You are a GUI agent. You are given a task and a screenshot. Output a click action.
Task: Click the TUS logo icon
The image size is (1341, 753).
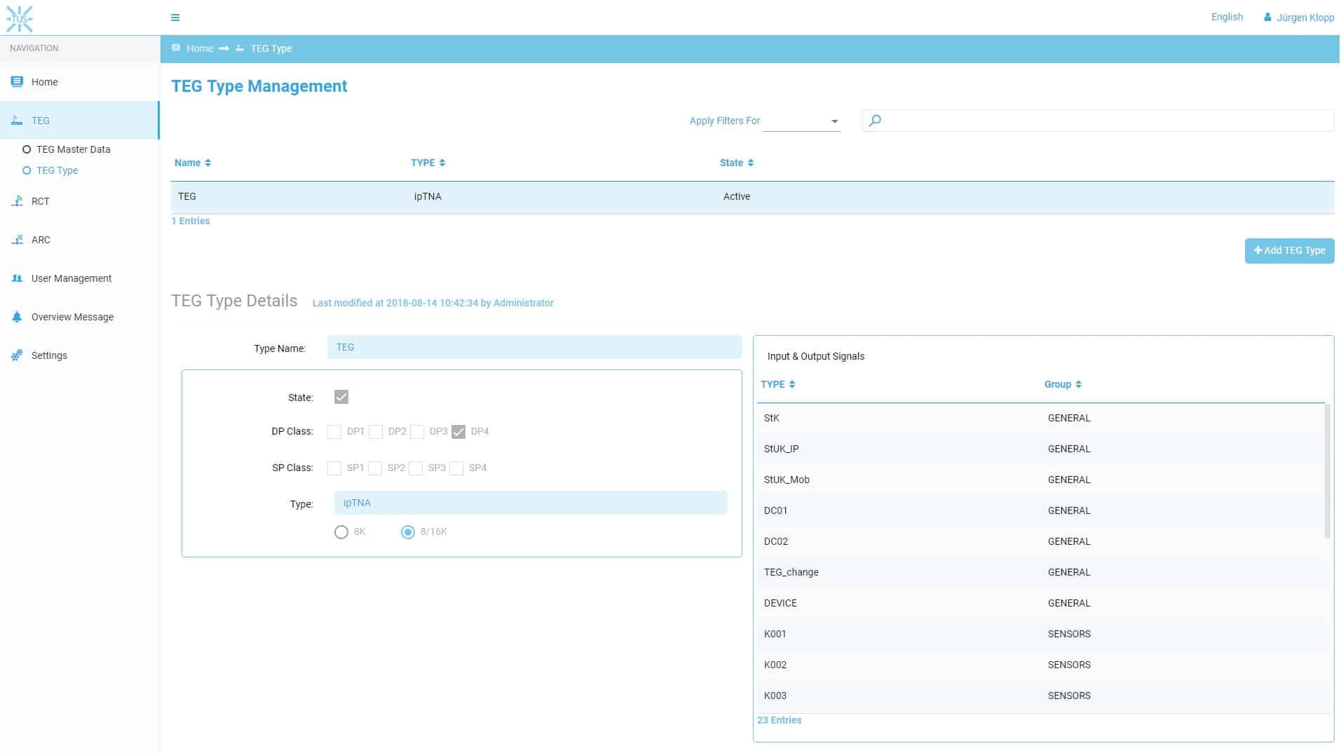[x=19, y=18]
